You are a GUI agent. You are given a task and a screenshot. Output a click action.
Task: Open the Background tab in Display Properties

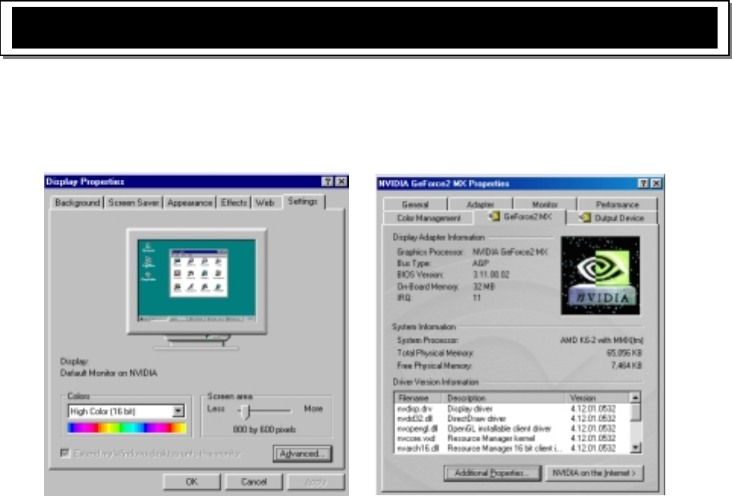[77, 202]
